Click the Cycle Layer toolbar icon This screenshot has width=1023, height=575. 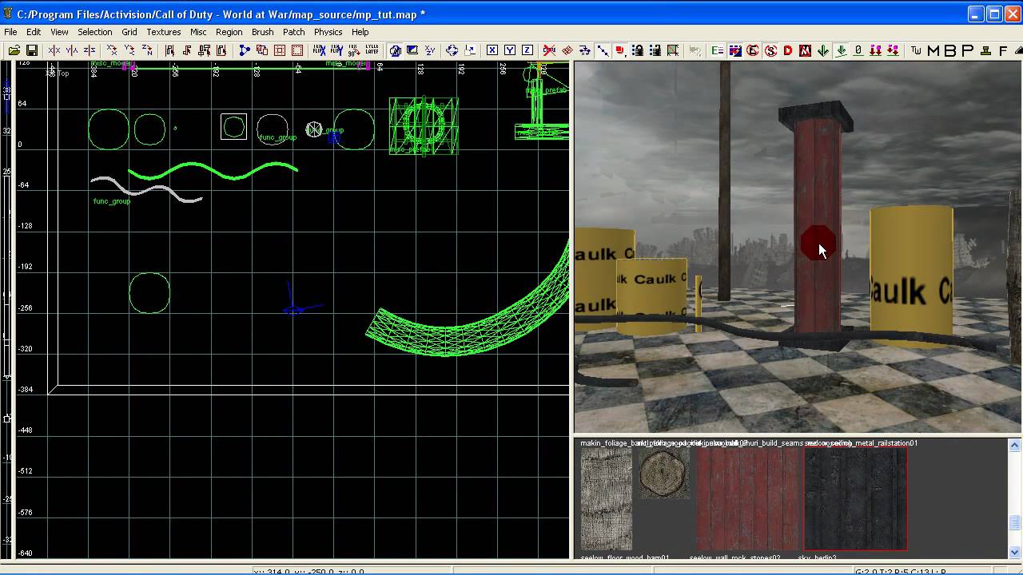tap(372, 50)
